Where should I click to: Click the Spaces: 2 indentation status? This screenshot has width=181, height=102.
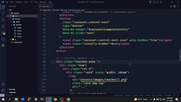pos(128,95)
